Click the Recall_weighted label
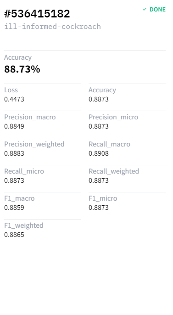The image size is (173, 315). click(x=114, y=171)
